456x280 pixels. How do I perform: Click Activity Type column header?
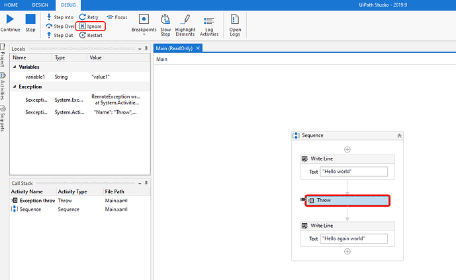click(79, 192)
